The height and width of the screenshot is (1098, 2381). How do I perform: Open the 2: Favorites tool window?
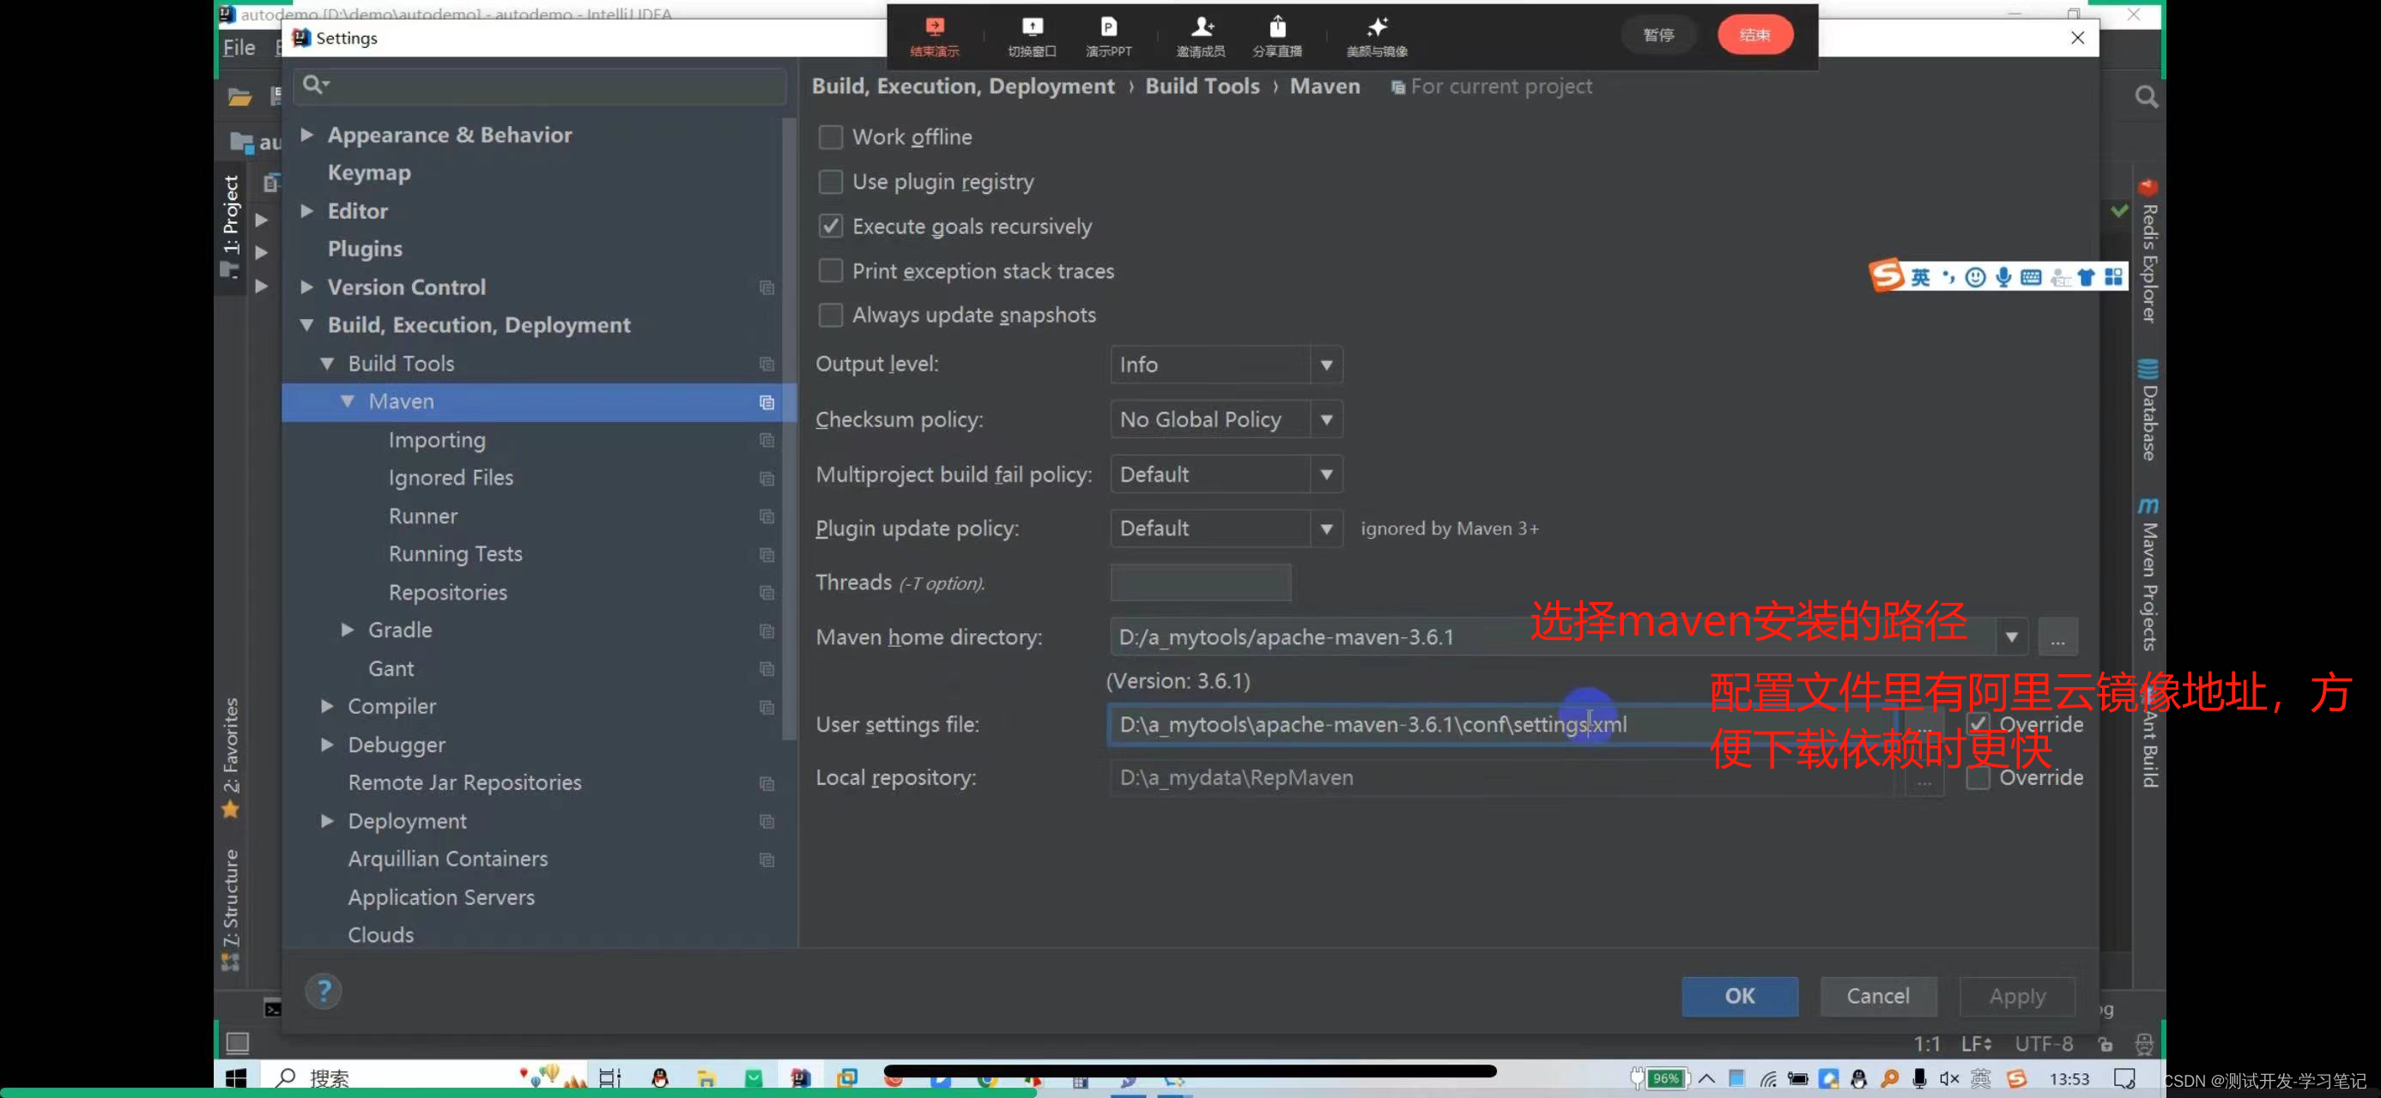click(230, 757)
